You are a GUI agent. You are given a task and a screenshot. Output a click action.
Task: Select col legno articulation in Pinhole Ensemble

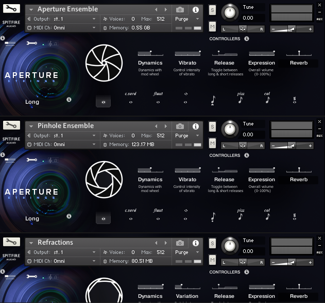[x=267, y=215]
